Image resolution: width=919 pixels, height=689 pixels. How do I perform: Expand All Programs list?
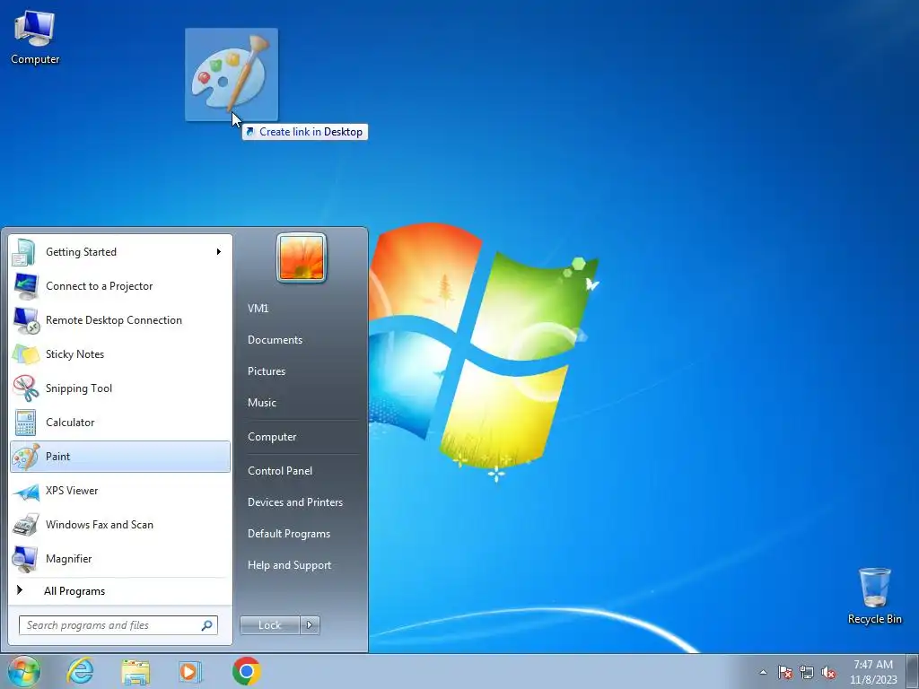[74, 591]
